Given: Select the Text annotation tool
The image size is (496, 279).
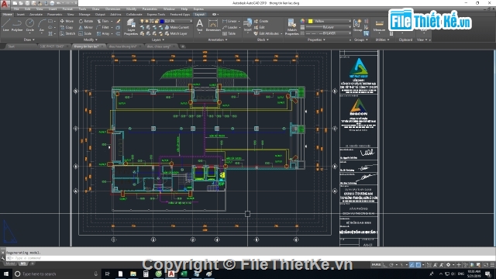Looking at the screenshot, I should (x=200, y=26).
